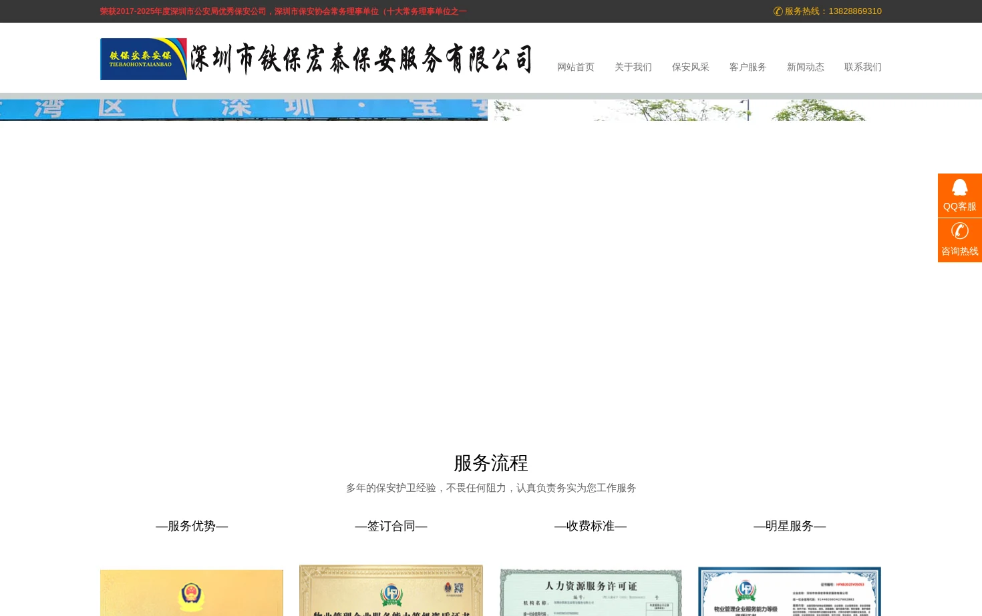Open the 人力资源服务许可证 thumbnail
This screenshot has height=616, width=982.
591,593
